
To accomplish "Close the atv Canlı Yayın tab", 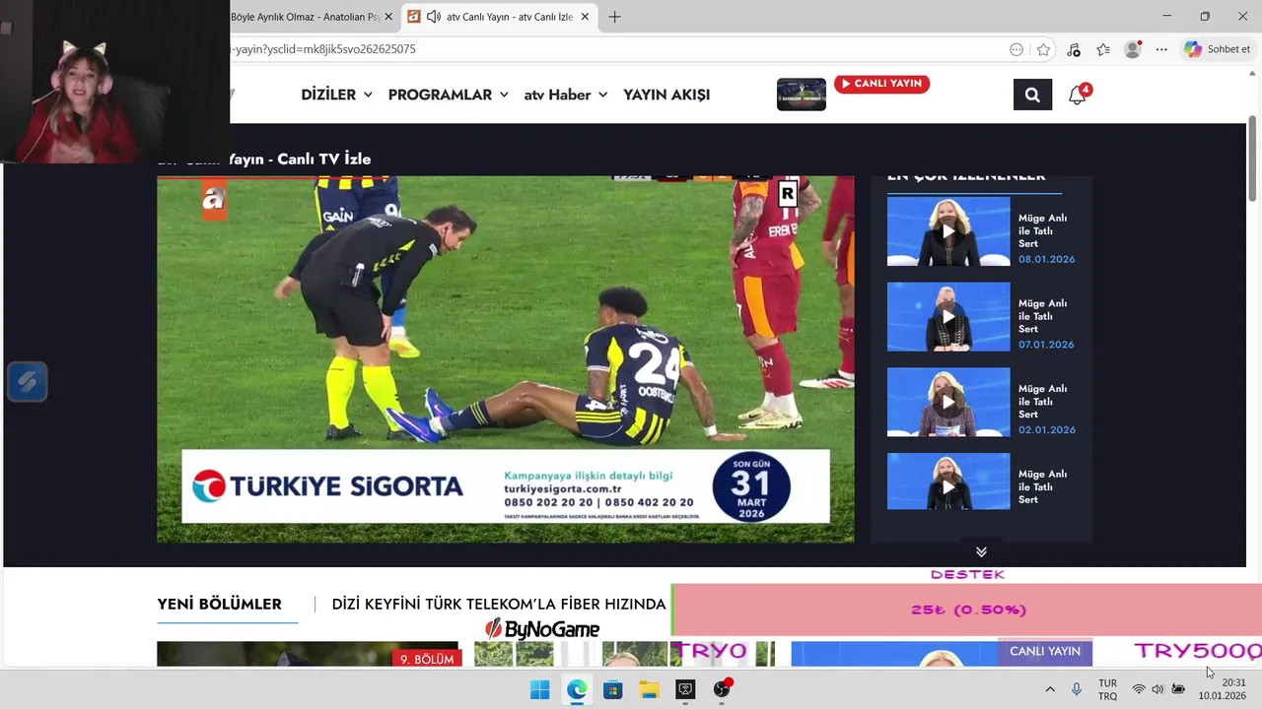I will tap(585, 17).
